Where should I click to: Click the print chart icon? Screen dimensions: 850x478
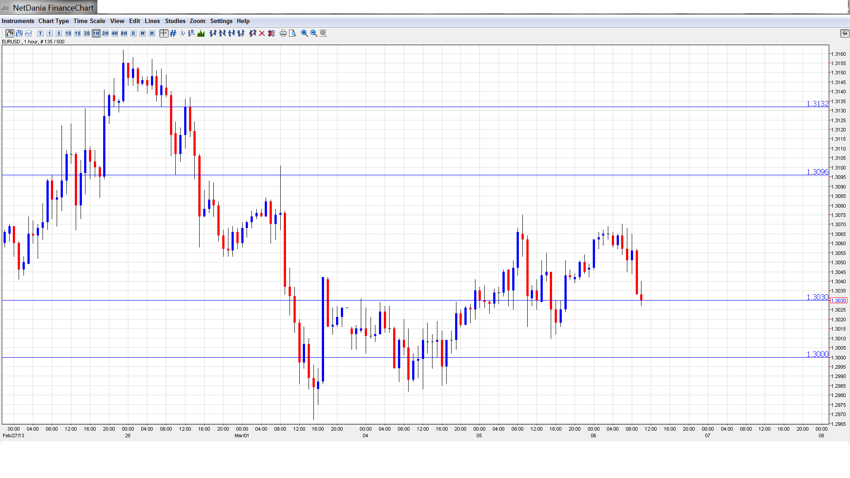coord(283,33)
